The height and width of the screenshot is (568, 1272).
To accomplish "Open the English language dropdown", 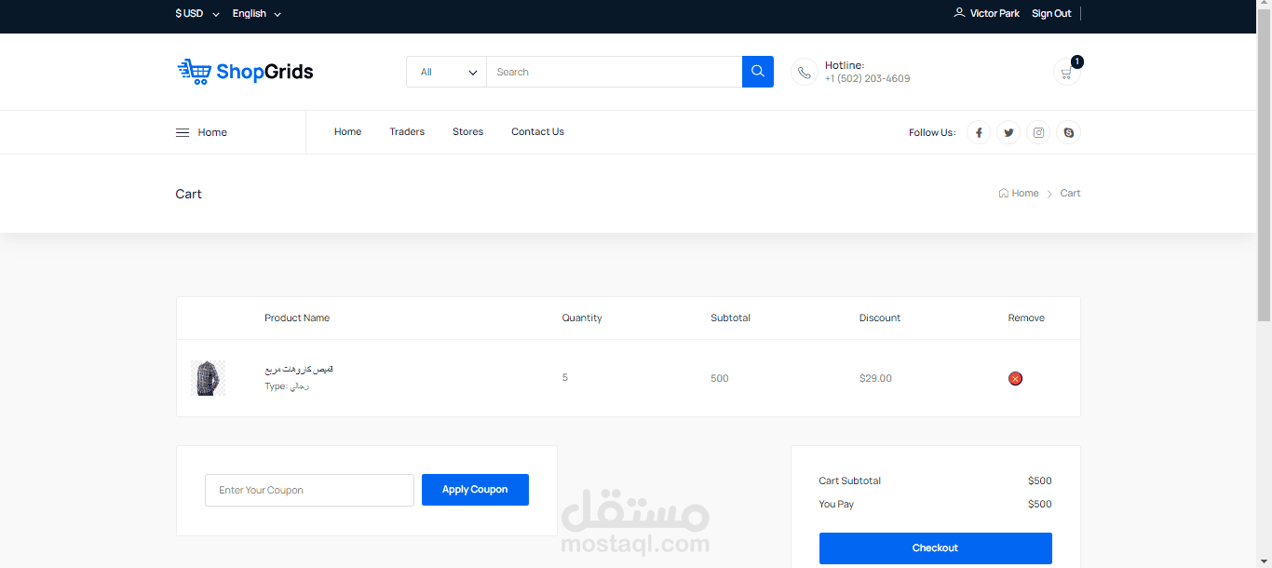I will point(257,13).
